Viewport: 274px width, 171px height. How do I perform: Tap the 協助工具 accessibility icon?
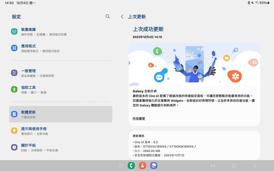[x=14, y=89]
